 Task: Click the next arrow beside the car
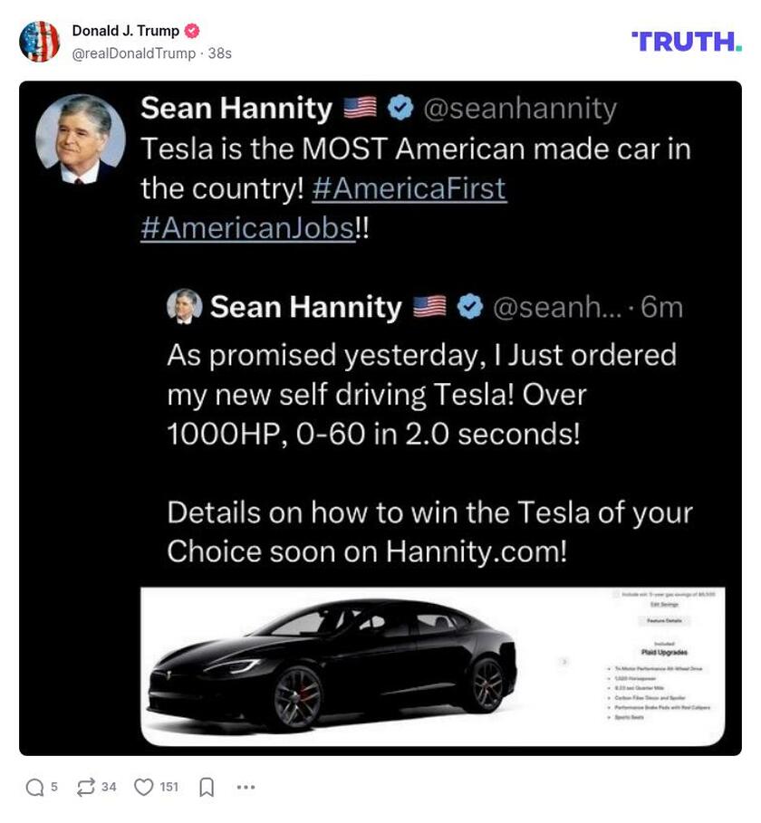565,663
